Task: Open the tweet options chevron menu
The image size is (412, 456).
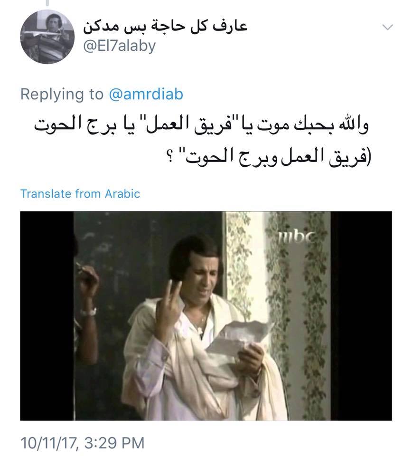Action: coord(388,28)
